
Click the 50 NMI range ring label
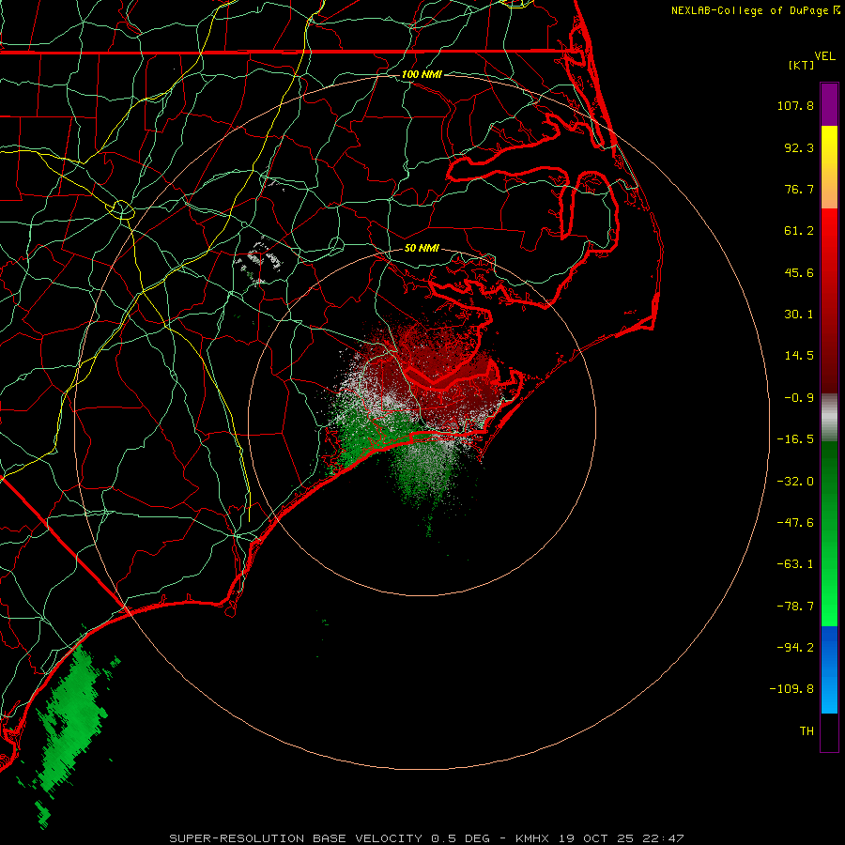tap(422, 248)
